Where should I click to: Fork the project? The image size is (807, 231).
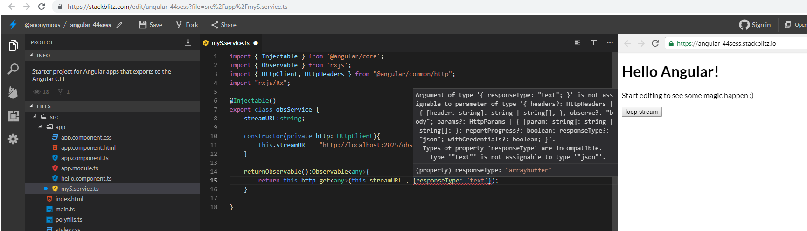click(187, 25)
